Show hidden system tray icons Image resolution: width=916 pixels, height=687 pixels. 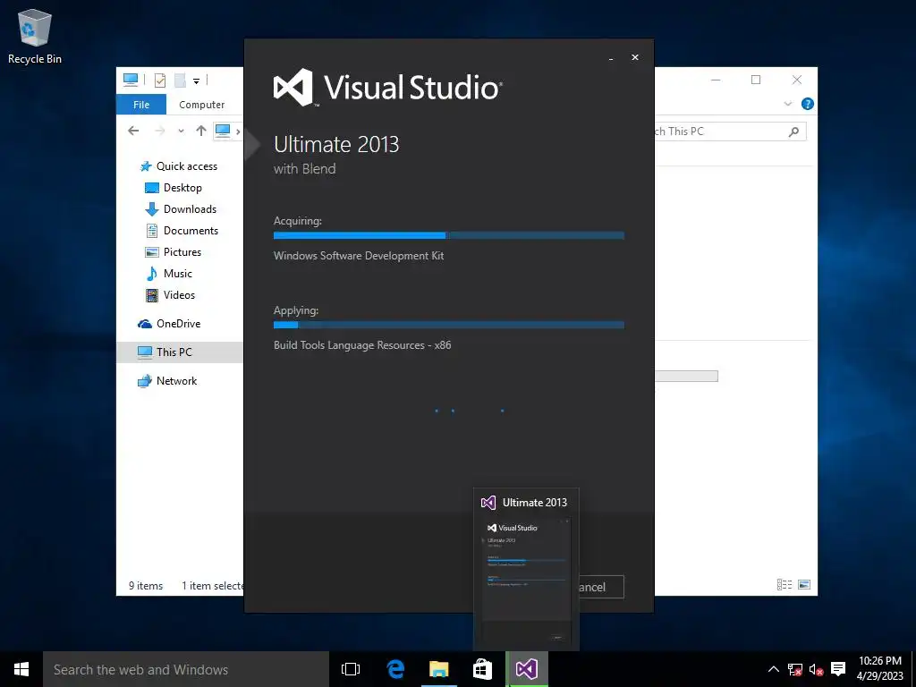(x=774, y=669)
